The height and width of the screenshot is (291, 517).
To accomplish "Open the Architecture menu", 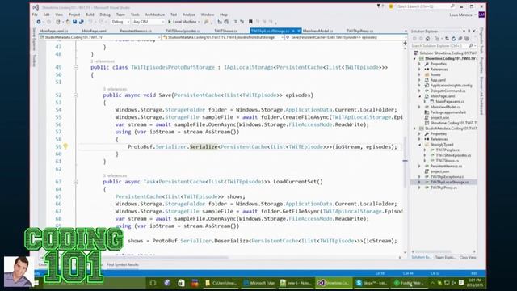I will (x=154, y=15).
